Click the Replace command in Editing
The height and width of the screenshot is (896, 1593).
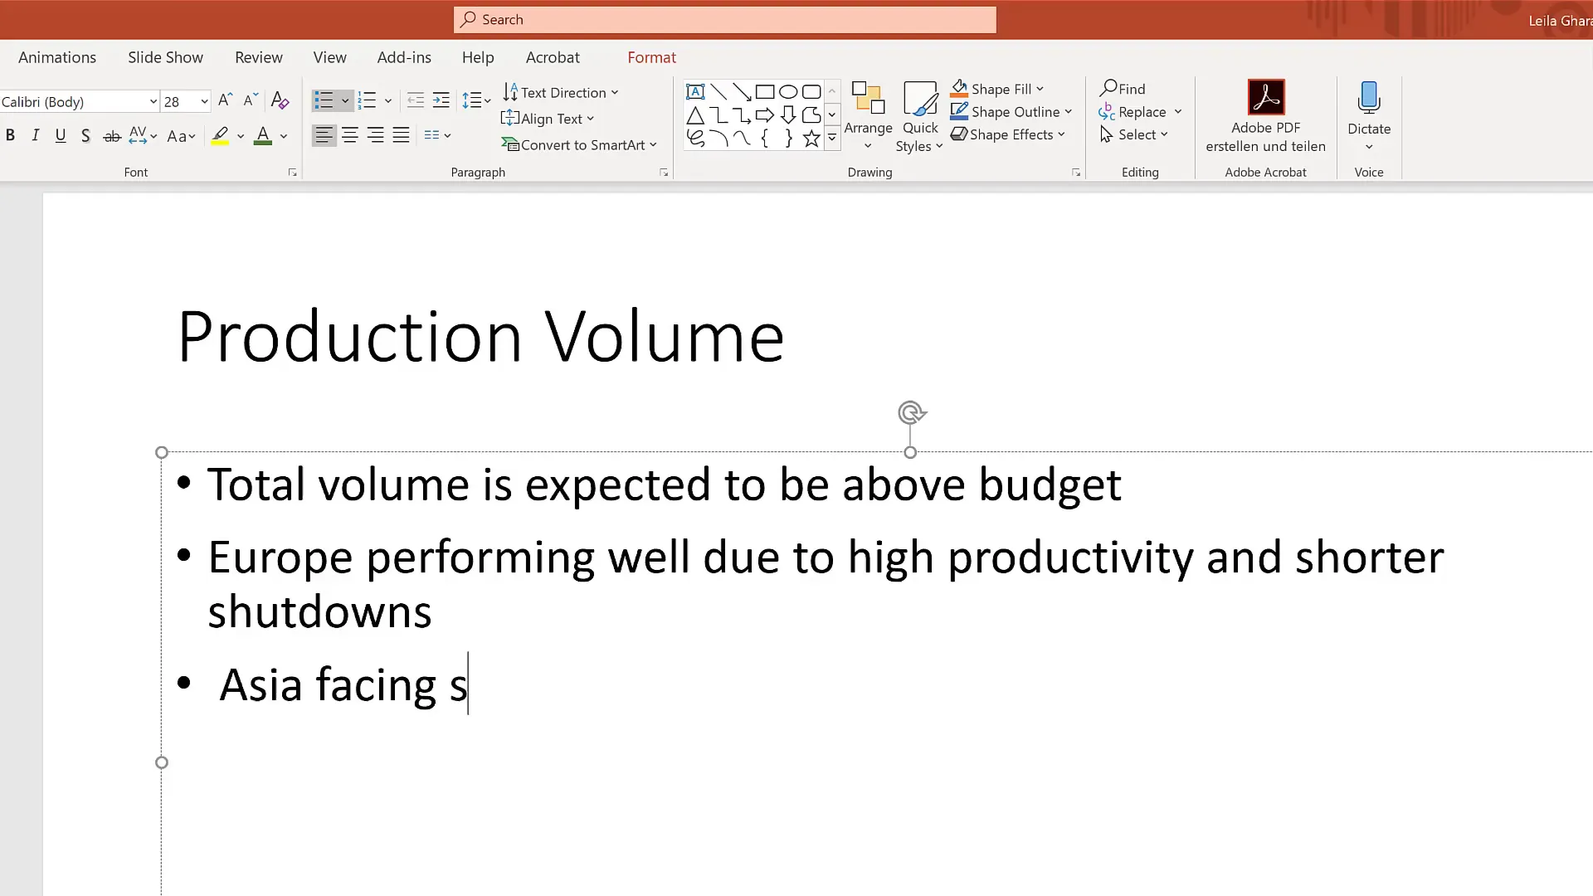click(x=1141, y=111)
